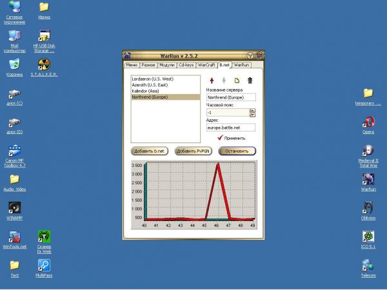Image resolution: width=387 pixels, height=290 pixels.
Task: Click the triangular minimize-to-tray title bar button
Action: [x=250, y=55]
